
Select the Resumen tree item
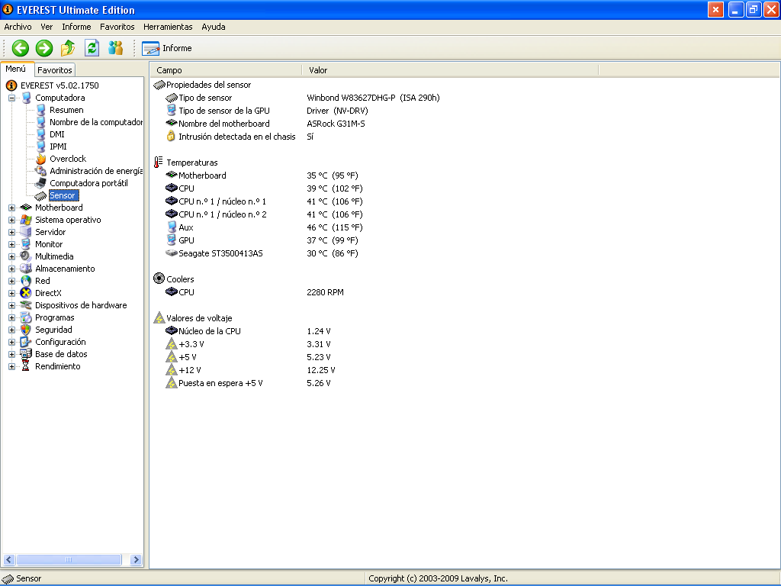66,110
